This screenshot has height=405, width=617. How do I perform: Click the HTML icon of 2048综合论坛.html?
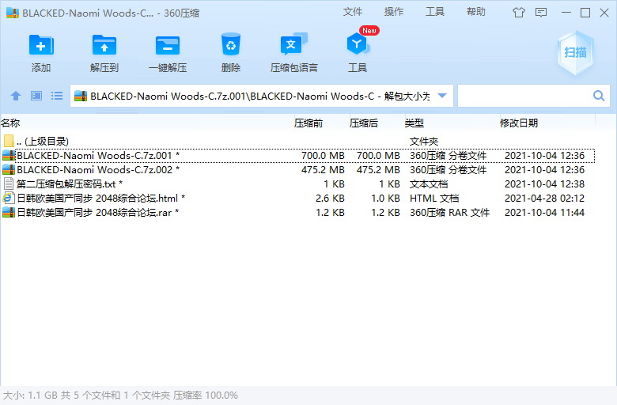(x=9, y=198)
